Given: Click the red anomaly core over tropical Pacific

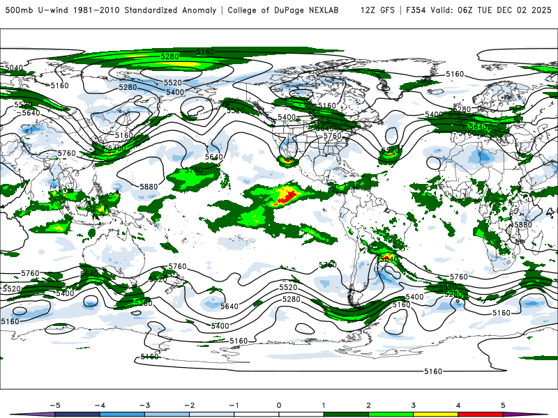Looking at the screenshot, I should [x=287, y=196].
